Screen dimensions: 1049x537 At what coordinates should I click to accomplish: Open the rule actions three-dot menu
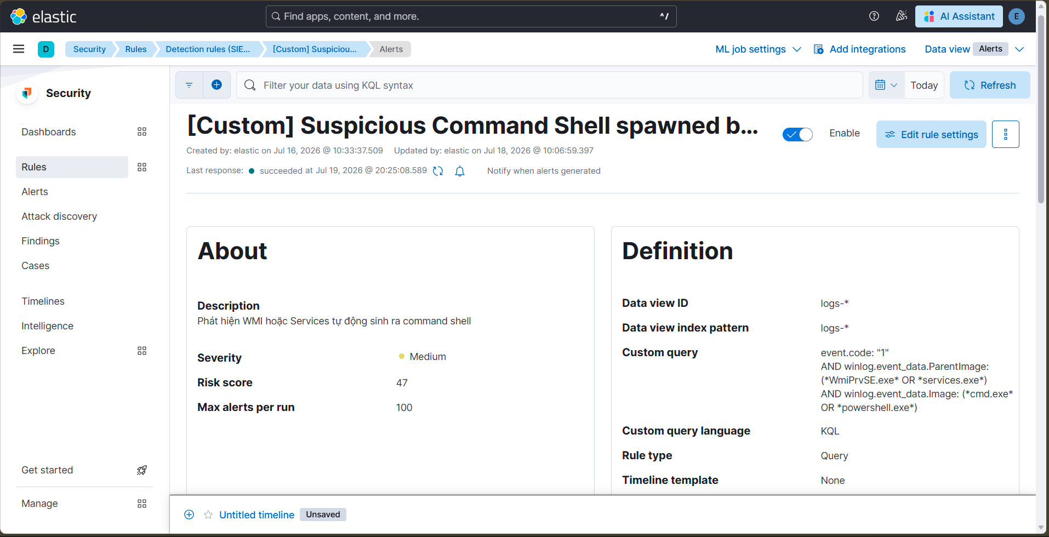pyautogui.click(x=1006, y=134)
